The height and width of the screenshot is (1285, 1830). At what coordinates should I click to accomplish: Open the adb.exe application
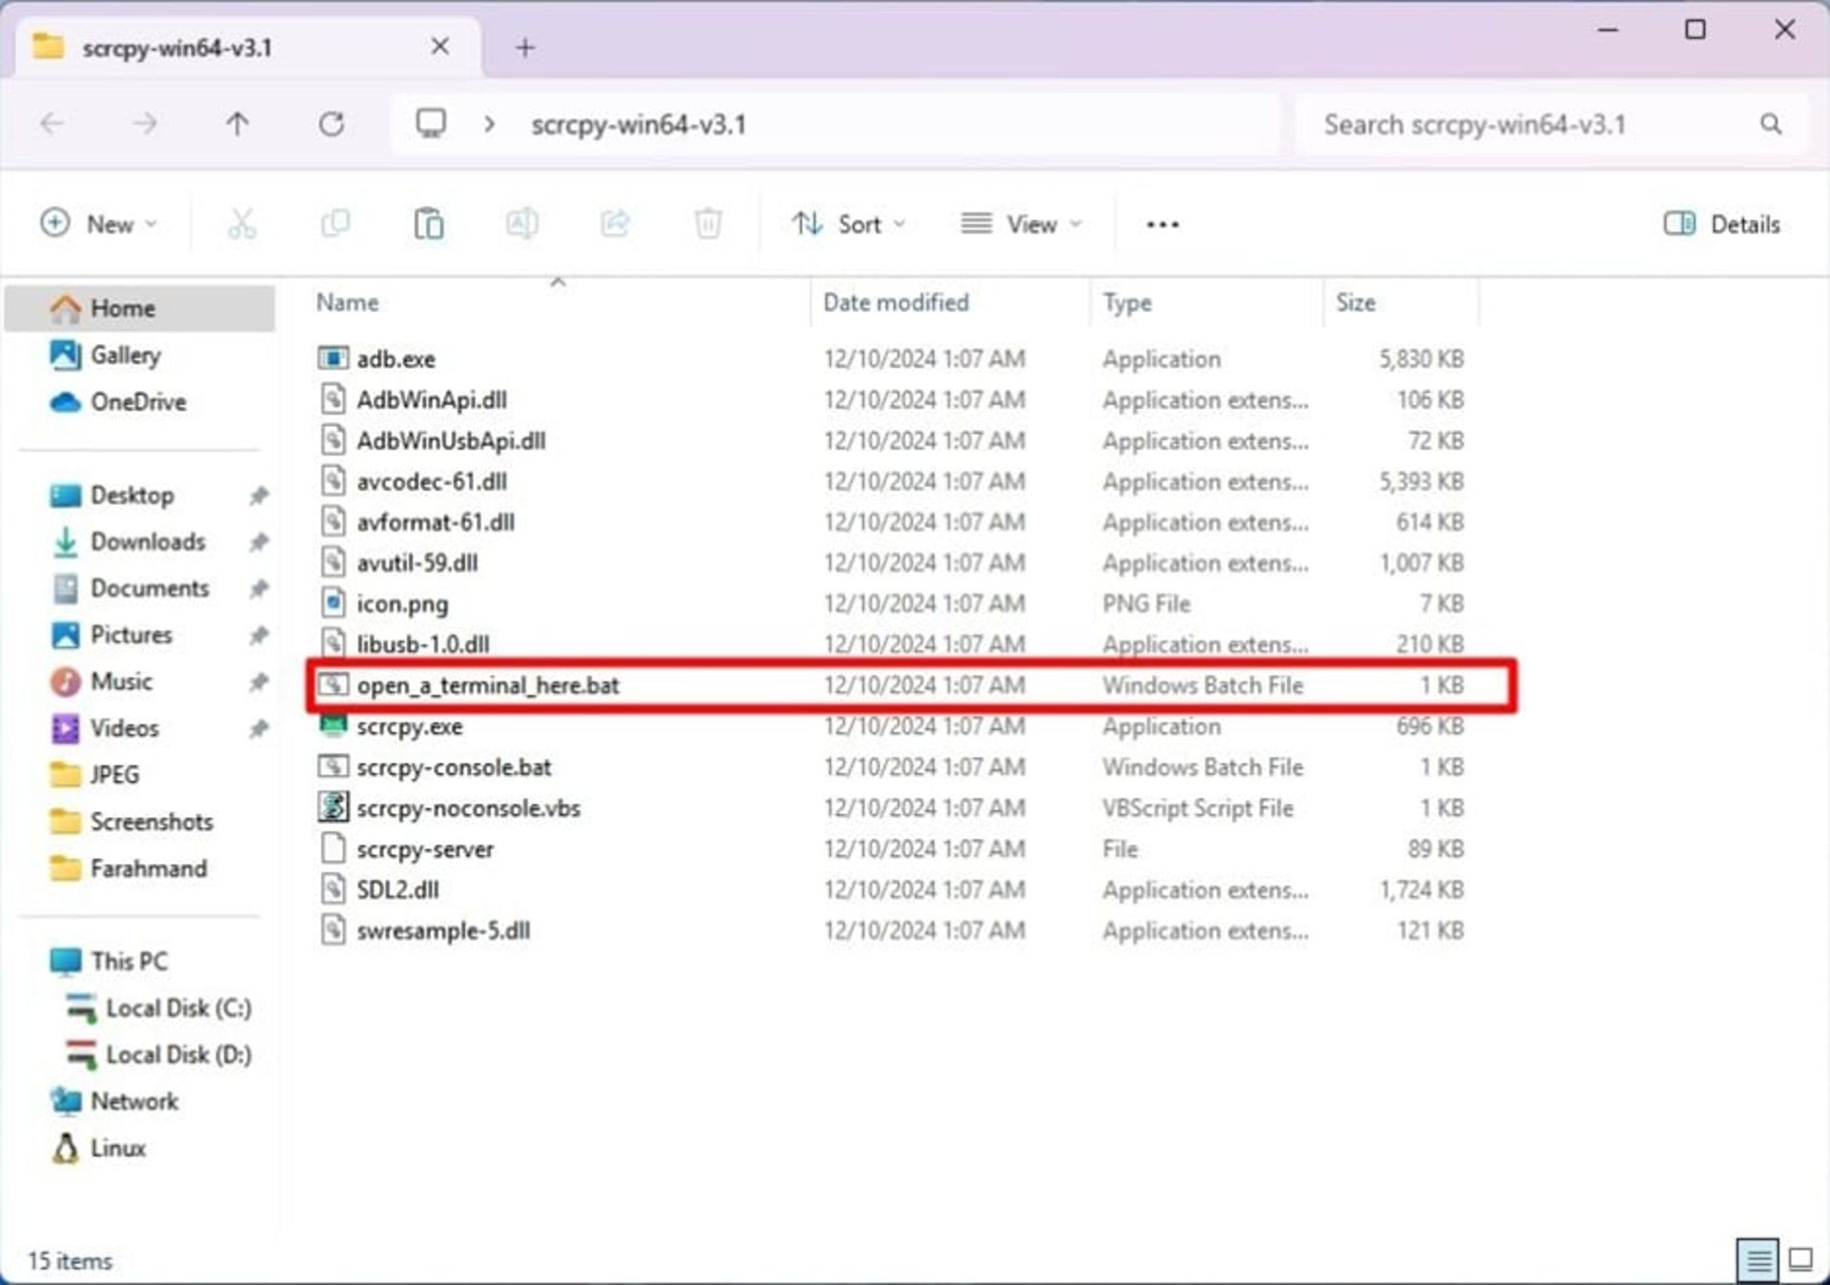tap(396, 358)
